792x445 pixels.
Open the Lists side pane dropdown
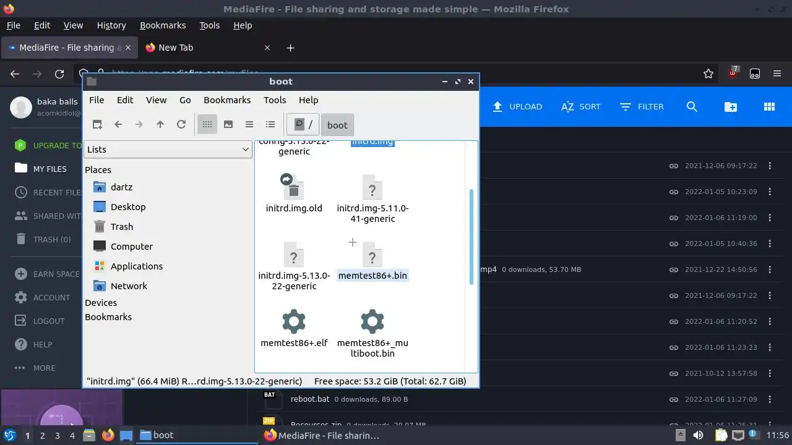pos(168,149)
